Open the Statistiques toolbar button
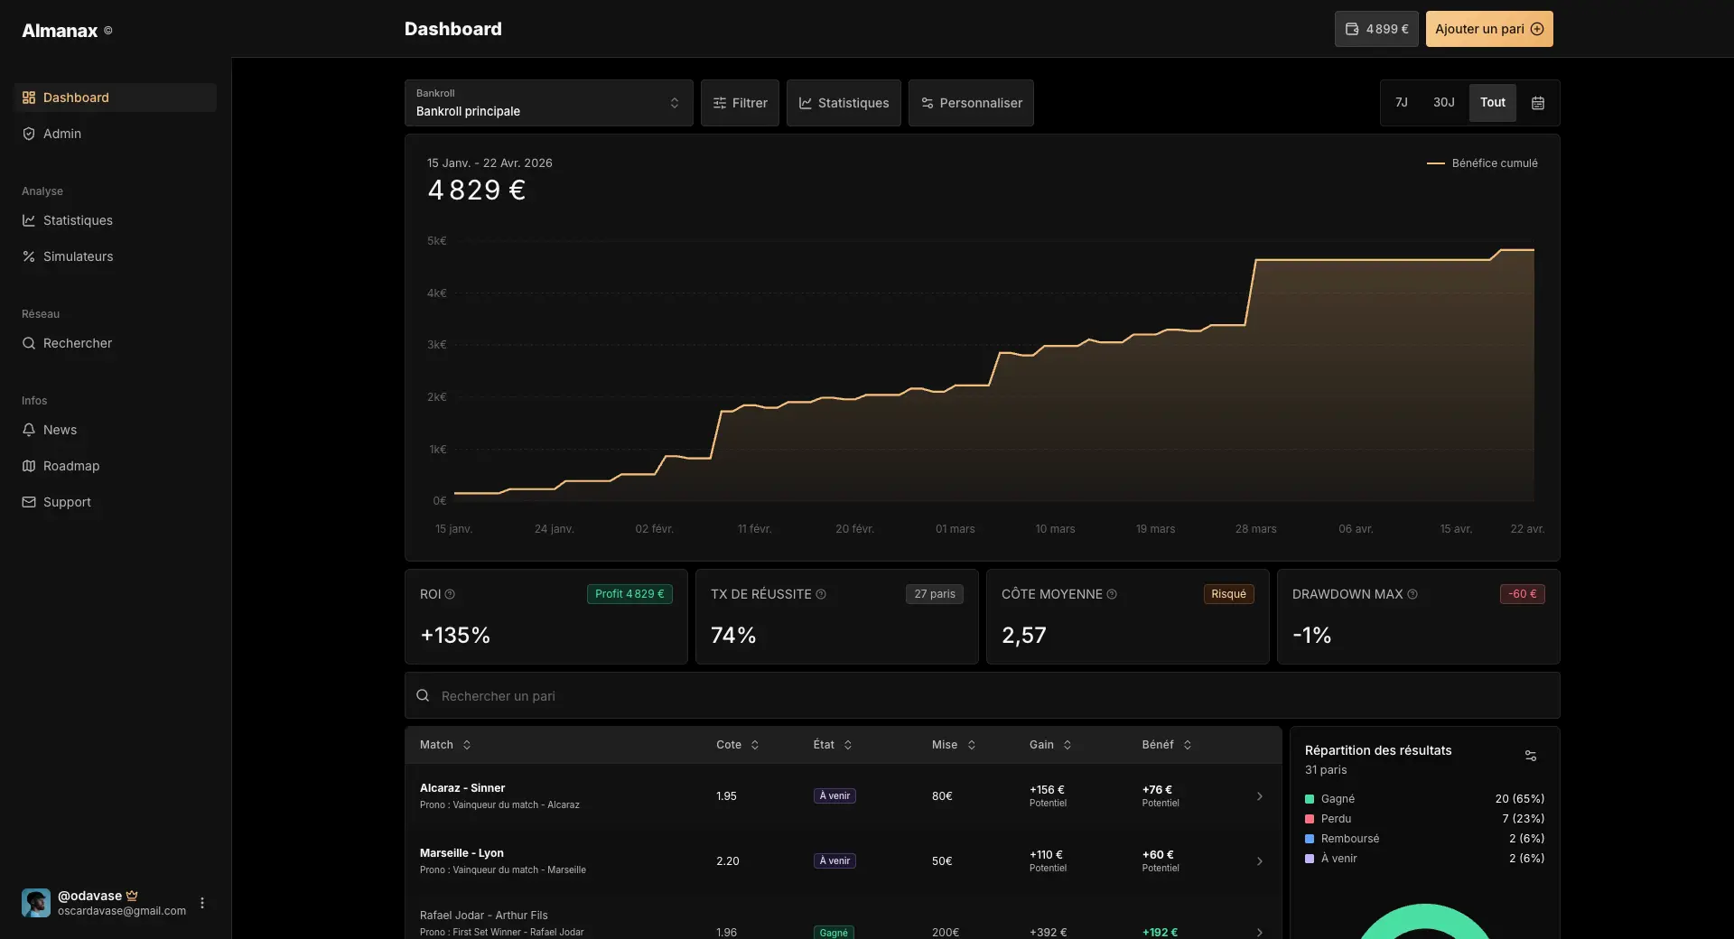This screenshot has width=1734, height=939. [844, 103]
